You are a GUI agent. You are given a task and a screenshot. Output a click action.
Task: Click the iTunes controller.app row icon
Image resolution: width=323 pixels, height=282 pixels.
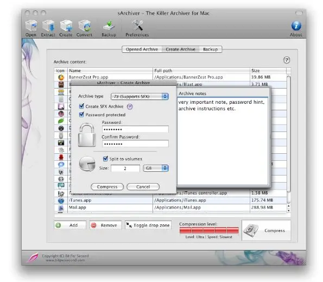click(x=61, y=193)
